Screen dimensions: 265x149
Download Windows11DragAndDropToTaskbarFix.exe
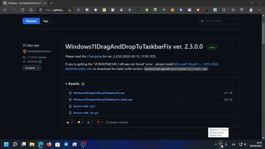point(99,93)
